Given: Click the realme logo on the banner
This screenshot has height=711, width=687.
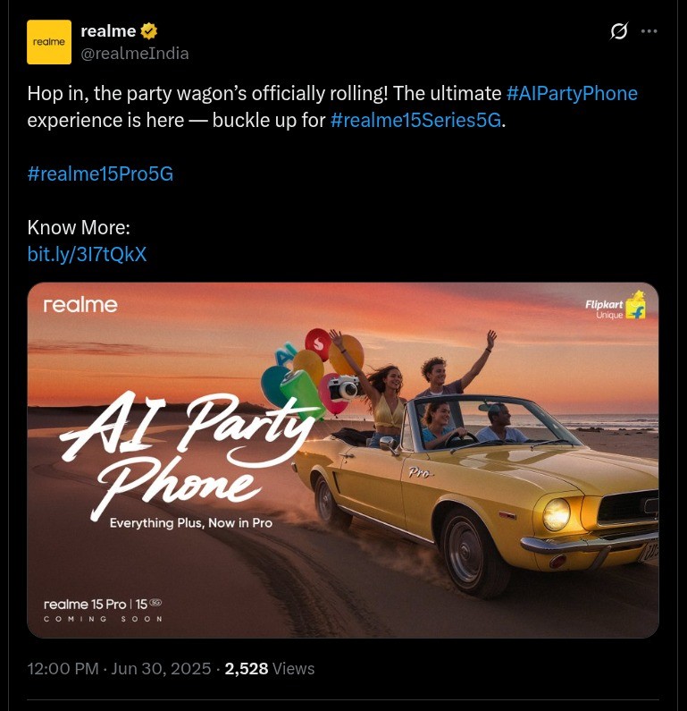Looking at the screenshot, I should [x=80, y=305].
